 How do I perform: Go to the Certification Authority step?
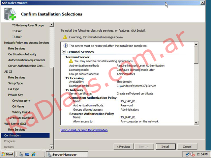click(x=22, y=54)
